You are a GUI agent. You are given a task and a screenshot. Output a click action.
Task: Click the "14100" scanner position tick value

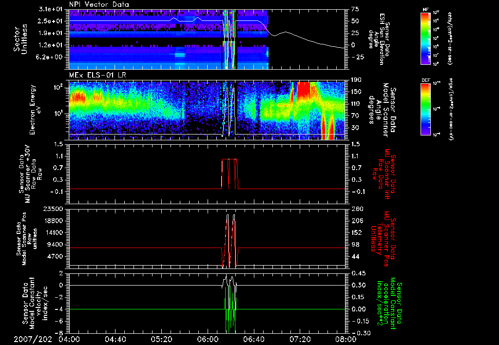coord(53,232)
